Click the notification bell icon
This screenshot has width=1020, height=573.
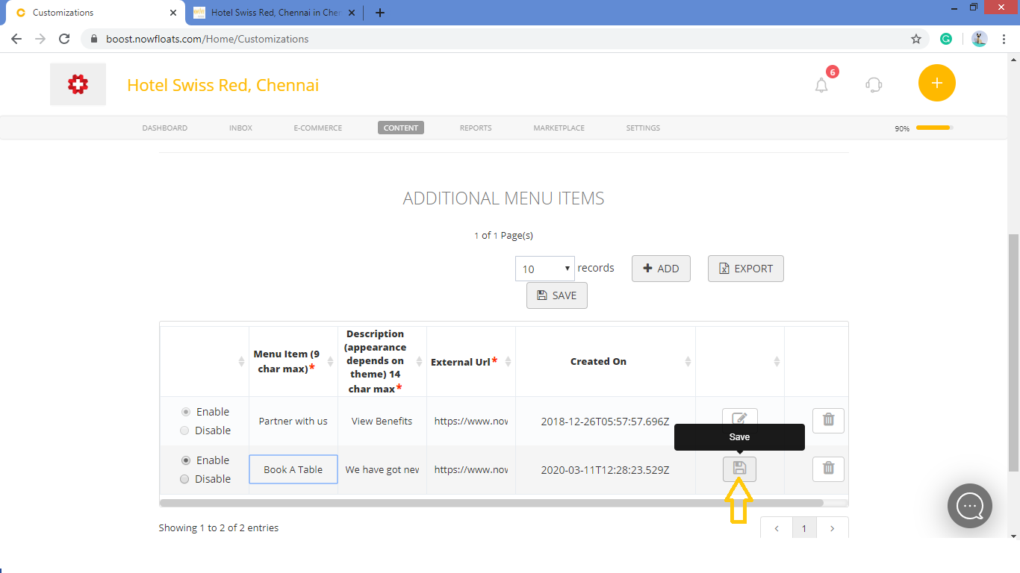coord(821,85)
